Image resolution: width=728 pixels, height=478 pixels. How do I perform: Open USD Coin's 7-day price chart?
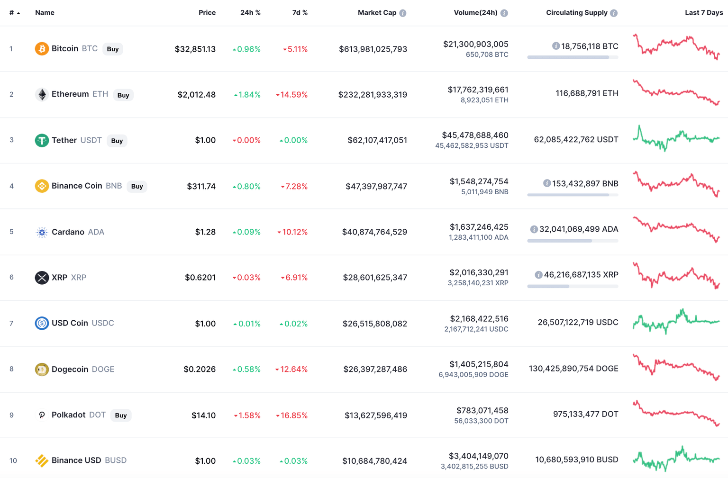(676, 322)
